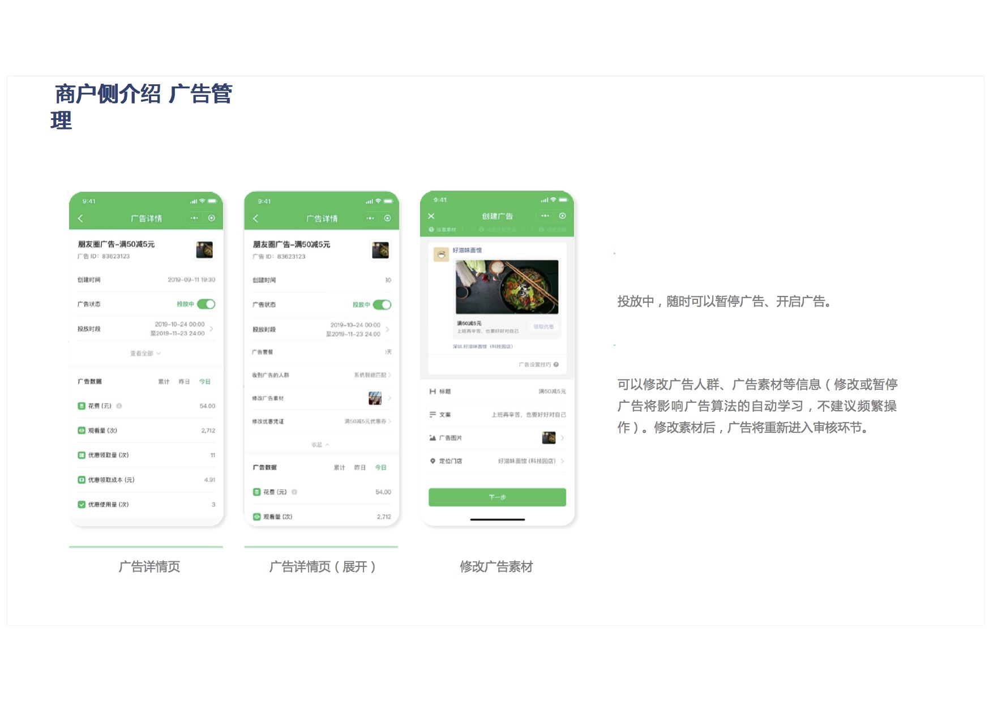The width and height of the screenshot is (993, 701).
Task: Tap the 广告图片 thumbnail in 创建广告
Action: [549, 438]
